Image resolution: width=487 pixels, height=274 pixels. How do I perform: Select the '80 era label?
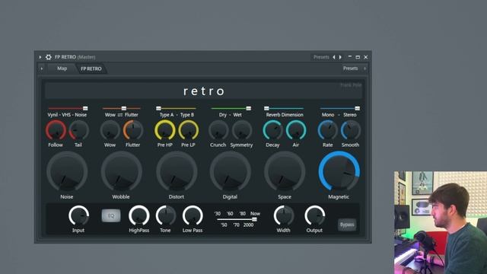243,214
